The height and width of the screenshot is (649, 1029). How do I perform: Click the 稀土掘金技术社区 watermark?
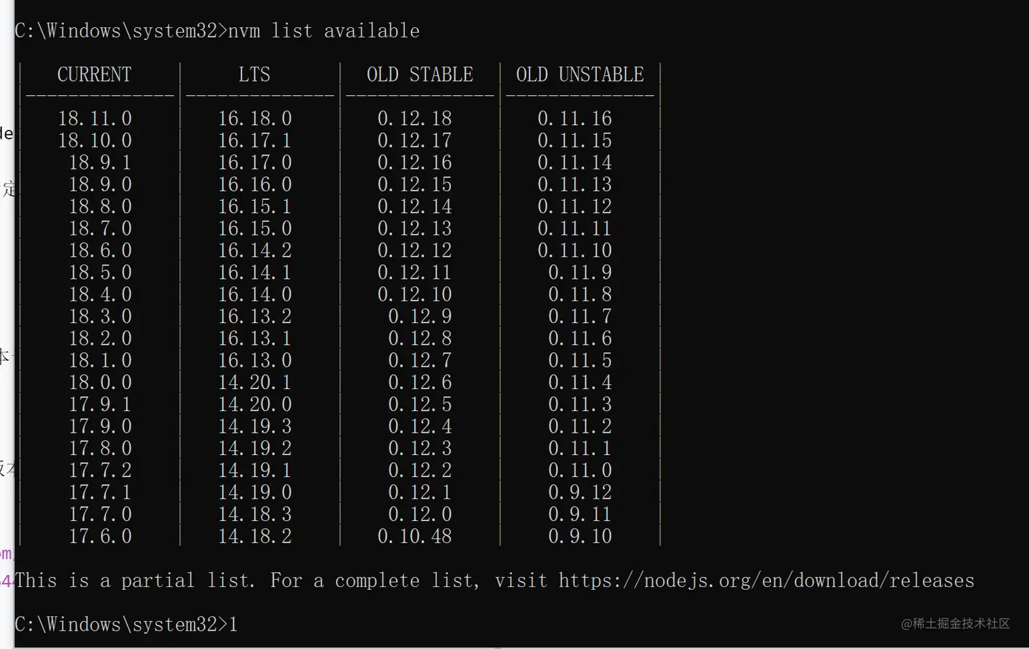tap(955, 624)
